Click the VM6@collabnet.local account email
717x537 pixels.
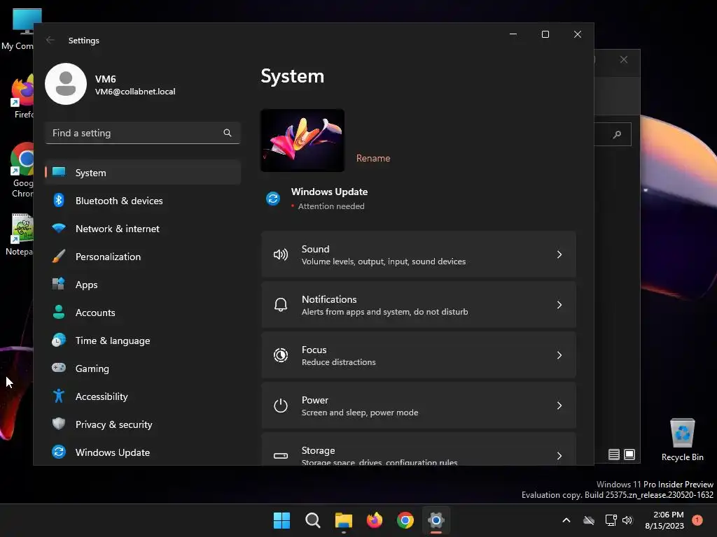[135, 92]
